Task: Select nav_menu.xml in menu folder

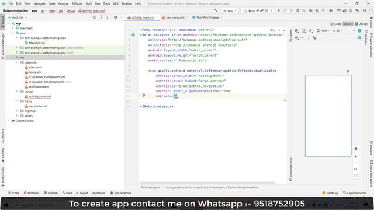Action: pos(38,106)
